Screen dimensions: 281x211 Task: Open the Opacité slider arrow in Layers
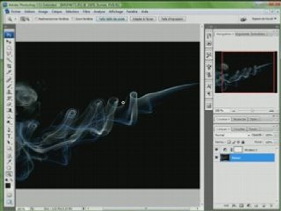(x=275, y=135)
